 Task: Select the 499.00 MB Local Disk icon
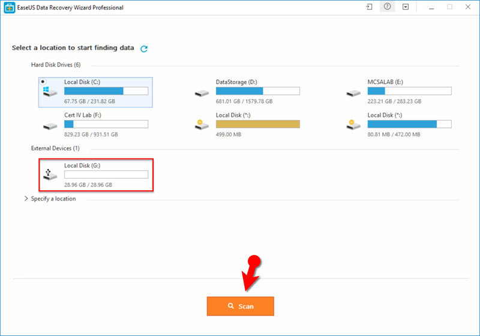pyautogui.click(x=202, y=125)
